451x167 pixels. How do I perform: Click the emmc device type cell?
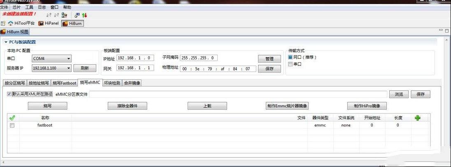click(320, 125)
